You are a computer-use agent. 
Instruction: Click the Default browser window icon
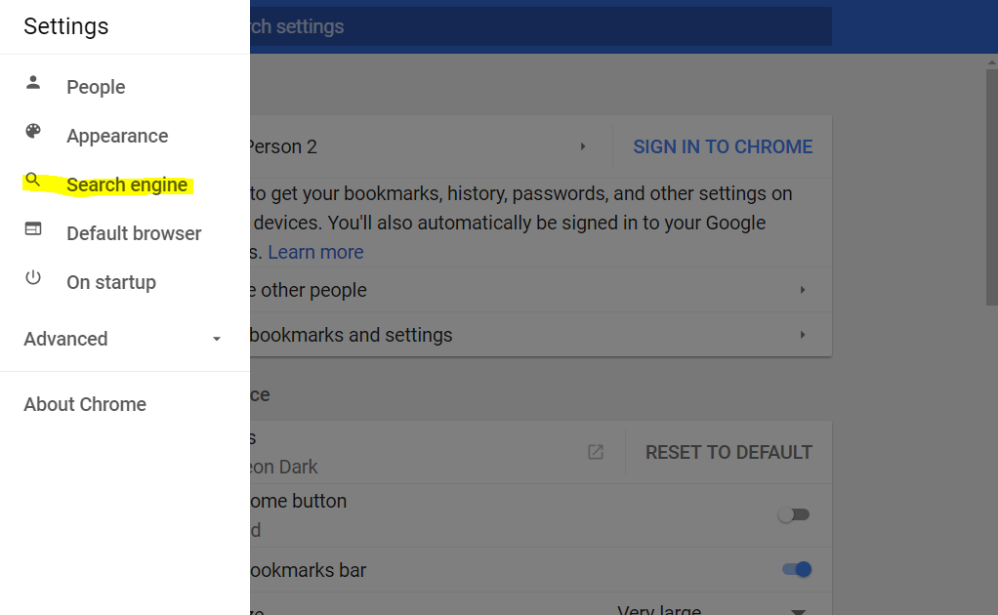[x=33, y=228]
